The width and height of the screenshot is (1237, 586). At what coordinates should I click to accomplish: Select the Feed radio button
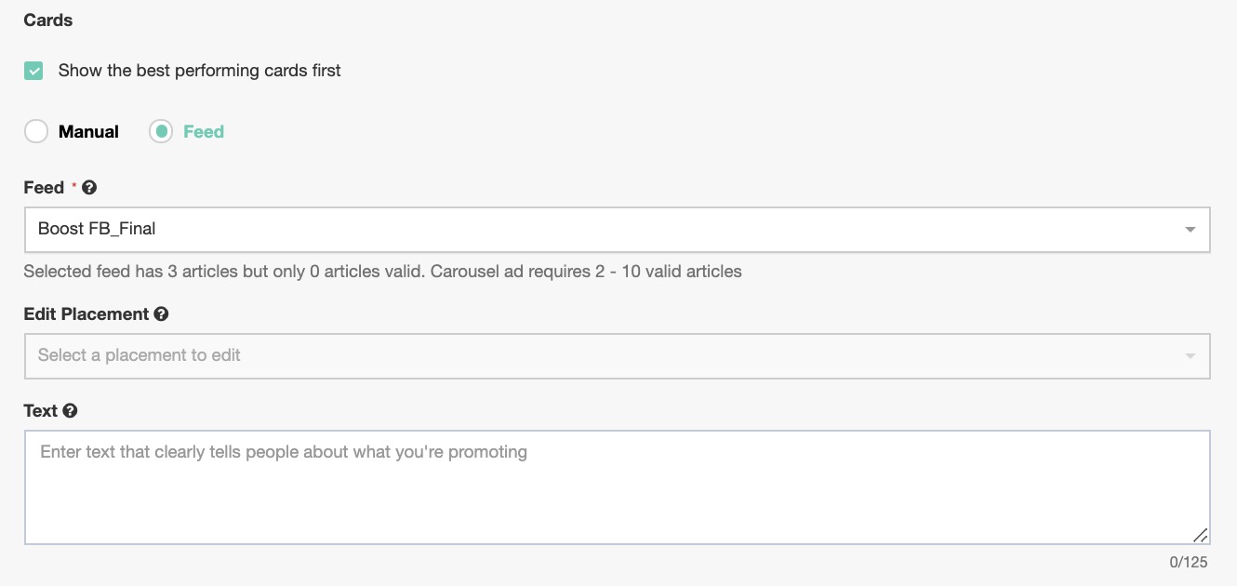(x=161, y=132)
